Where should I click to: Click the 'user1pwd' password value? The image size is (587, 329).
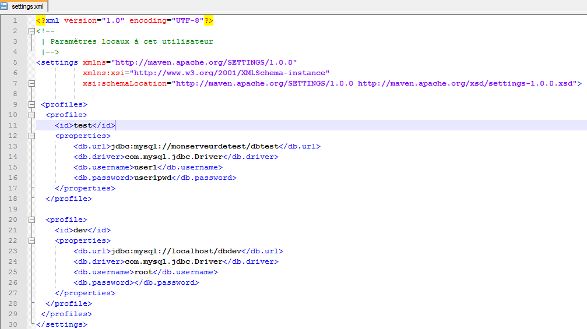click(x=153, y=178)
